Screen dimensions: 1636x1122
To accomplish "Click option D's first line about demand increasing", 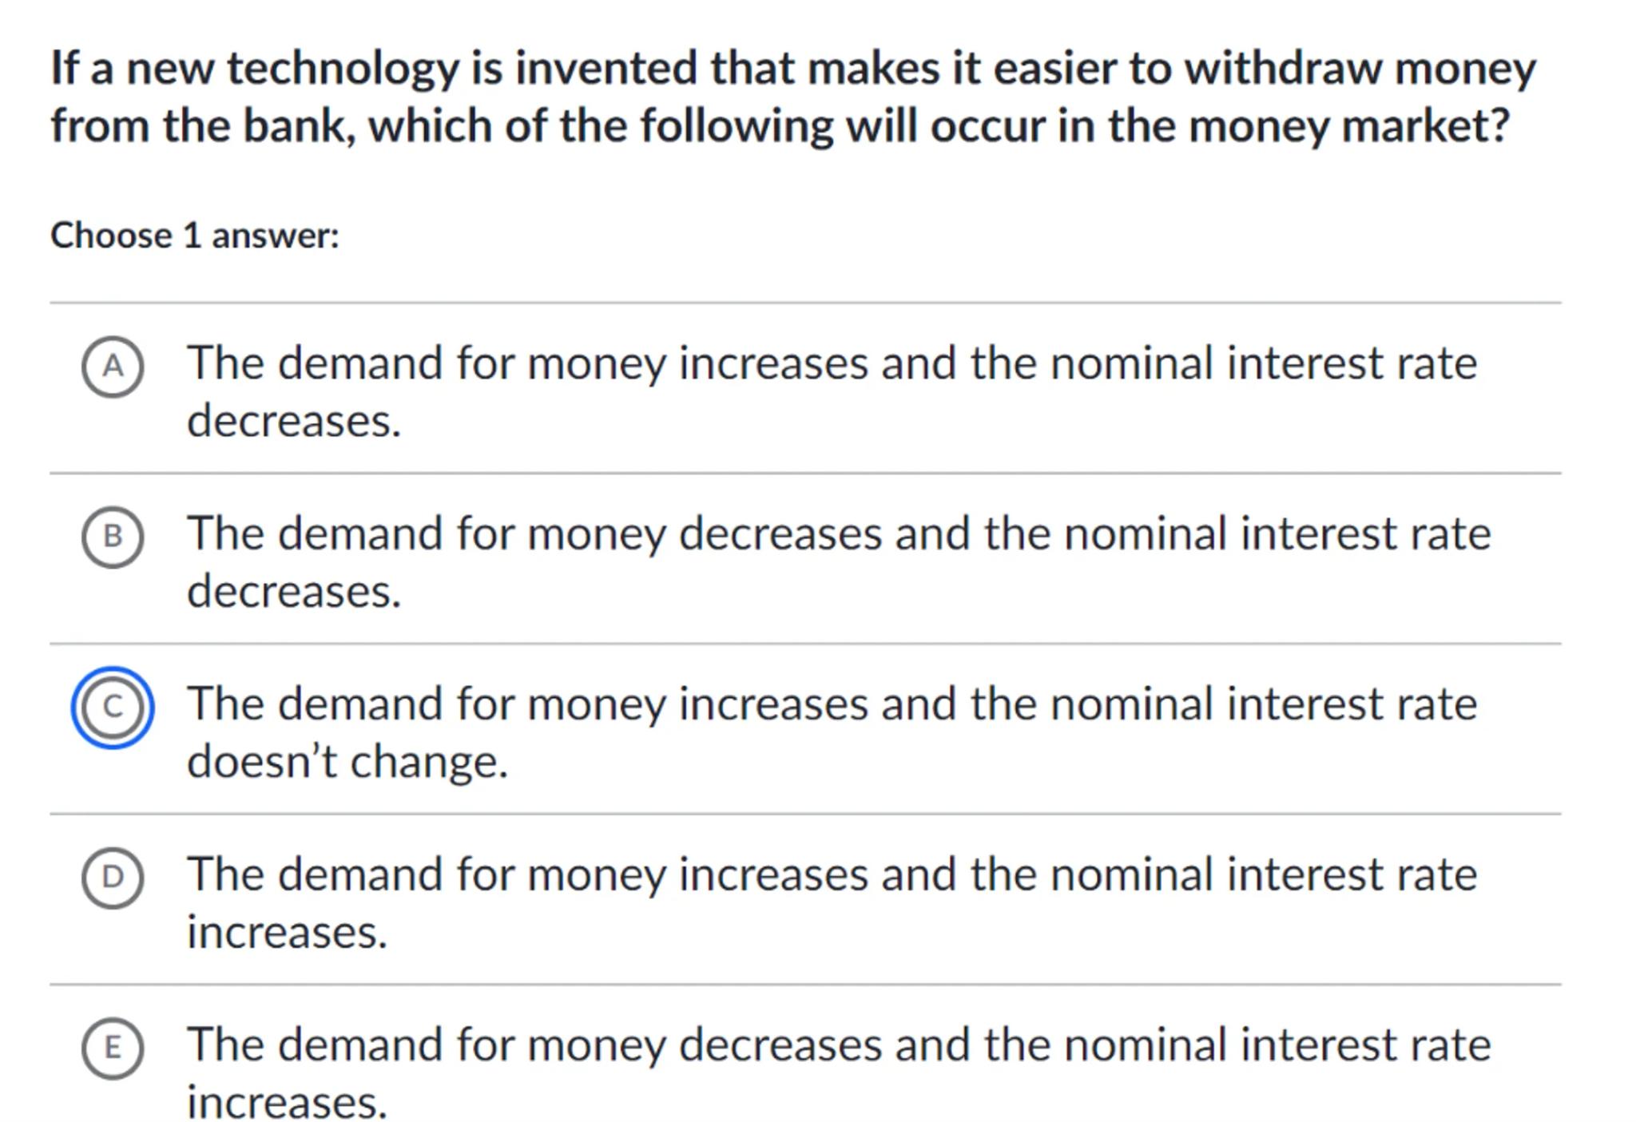I will pos(832,874).
